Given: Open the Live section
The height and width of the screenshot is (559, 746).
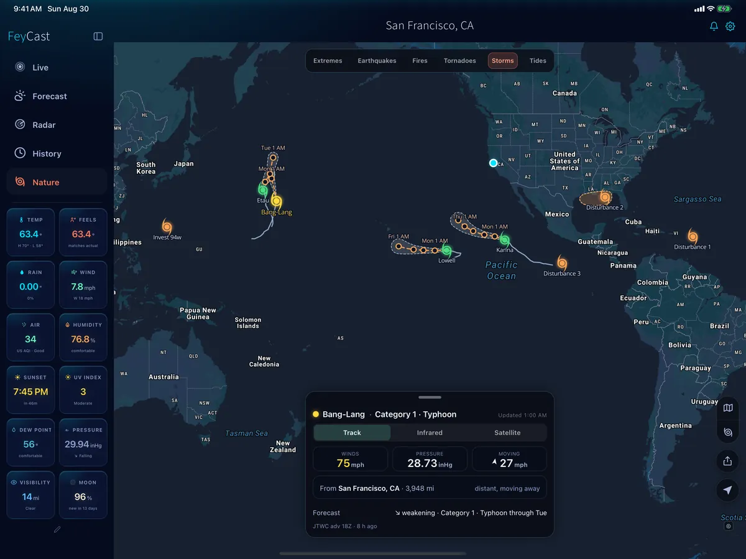Looking at the screenshot, I should (x=57, y=67).
